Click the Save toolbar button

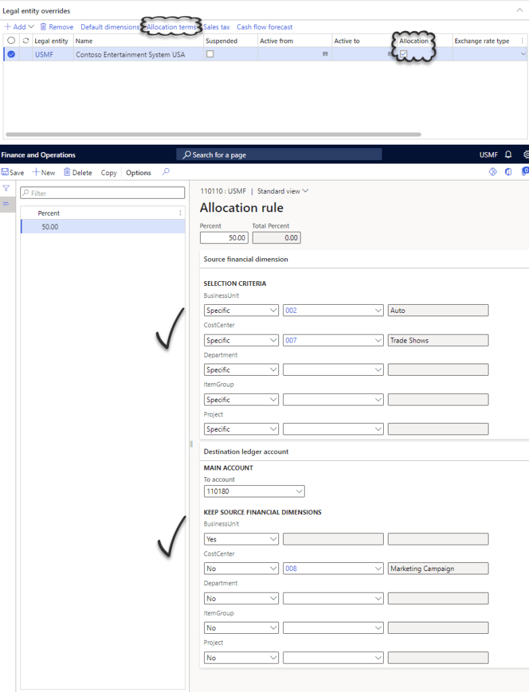(x=13, y=172)
